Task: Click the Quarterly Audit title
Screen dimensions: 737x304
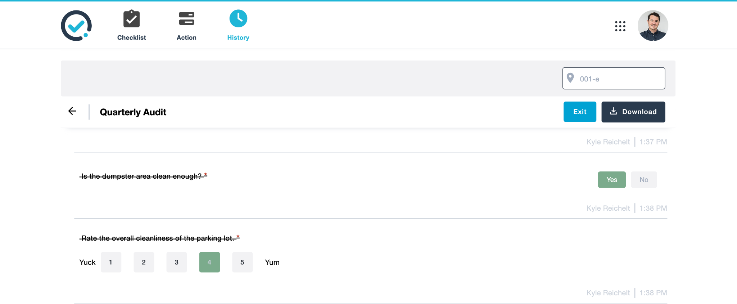Action: pos(133,112)
